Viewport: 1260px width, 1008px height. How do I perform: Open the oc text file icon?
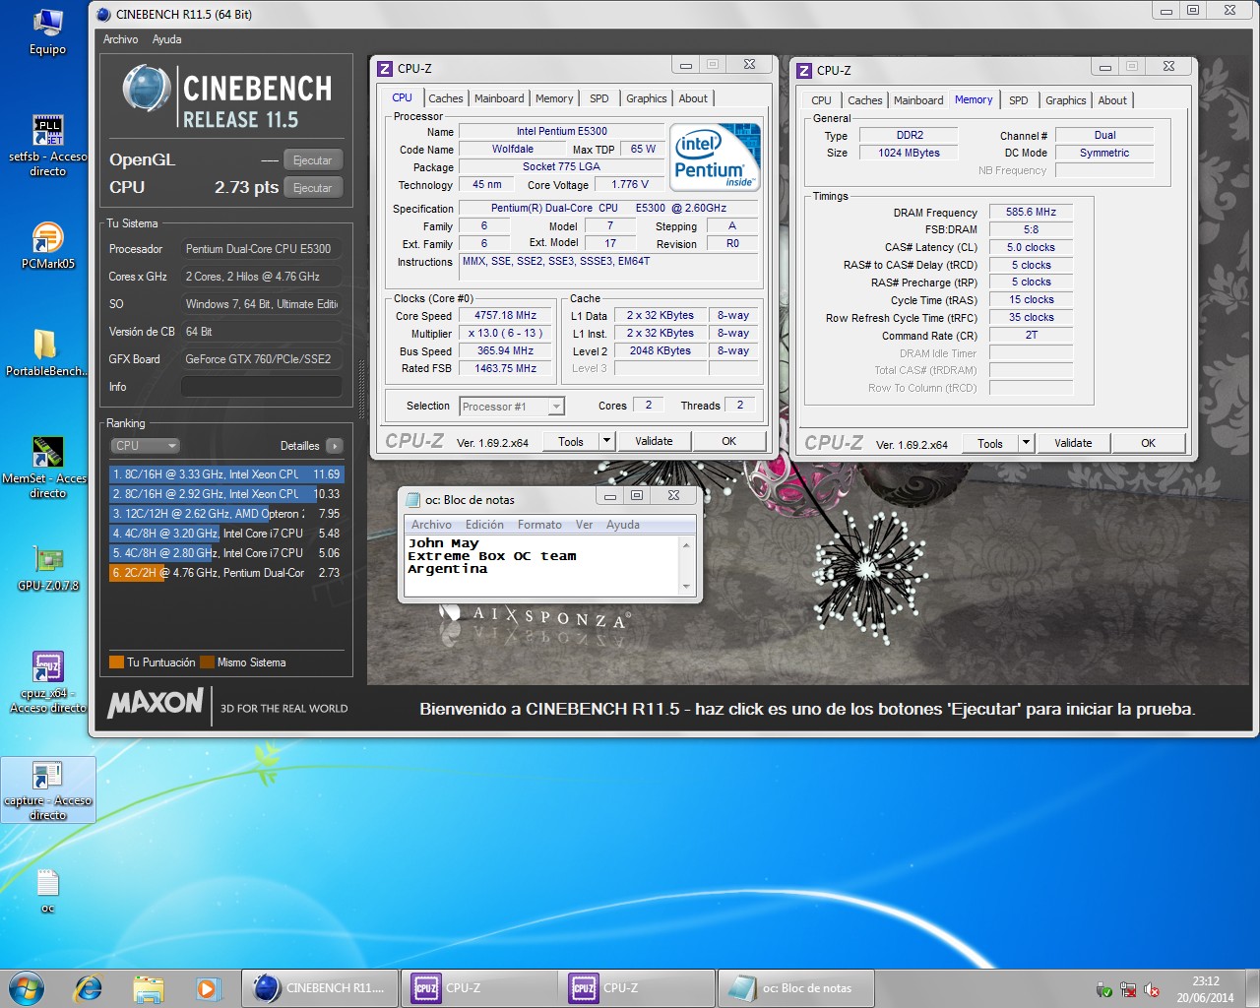(x=47, y=891)
